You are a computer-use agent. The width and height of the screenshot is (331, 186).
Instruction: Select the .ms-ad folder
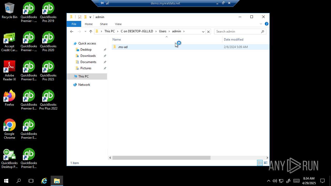pos(190,47)
